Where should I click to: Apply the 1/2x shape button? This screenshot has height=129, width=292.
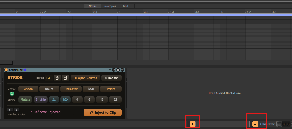point(65,99)
